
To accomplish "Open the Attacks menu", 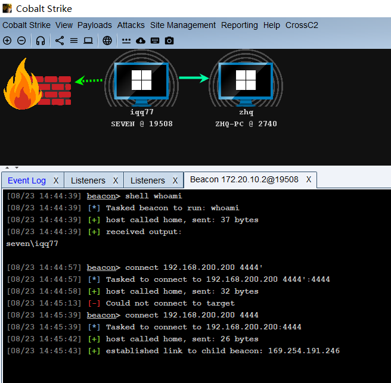I will click(x=131, y=25).
